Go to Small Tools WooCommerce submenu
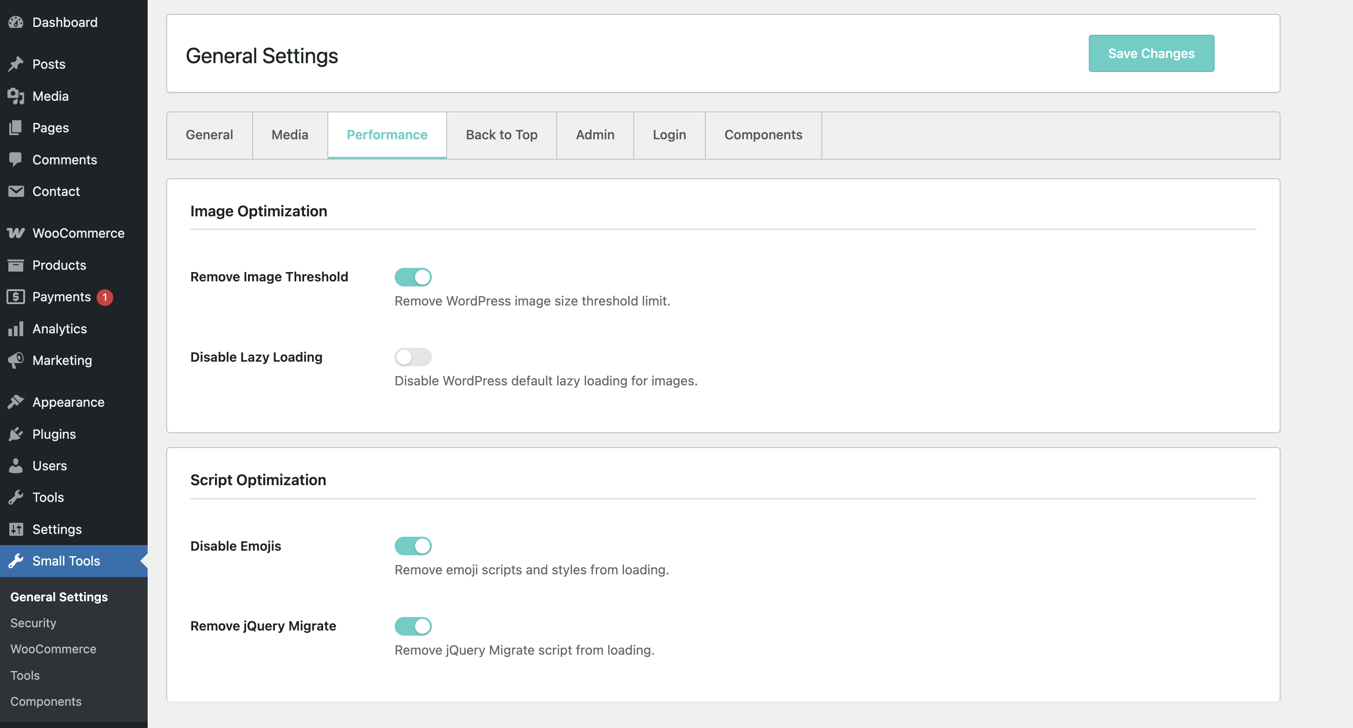This screenshot has height=728, width=1353. tap(53, 649)
